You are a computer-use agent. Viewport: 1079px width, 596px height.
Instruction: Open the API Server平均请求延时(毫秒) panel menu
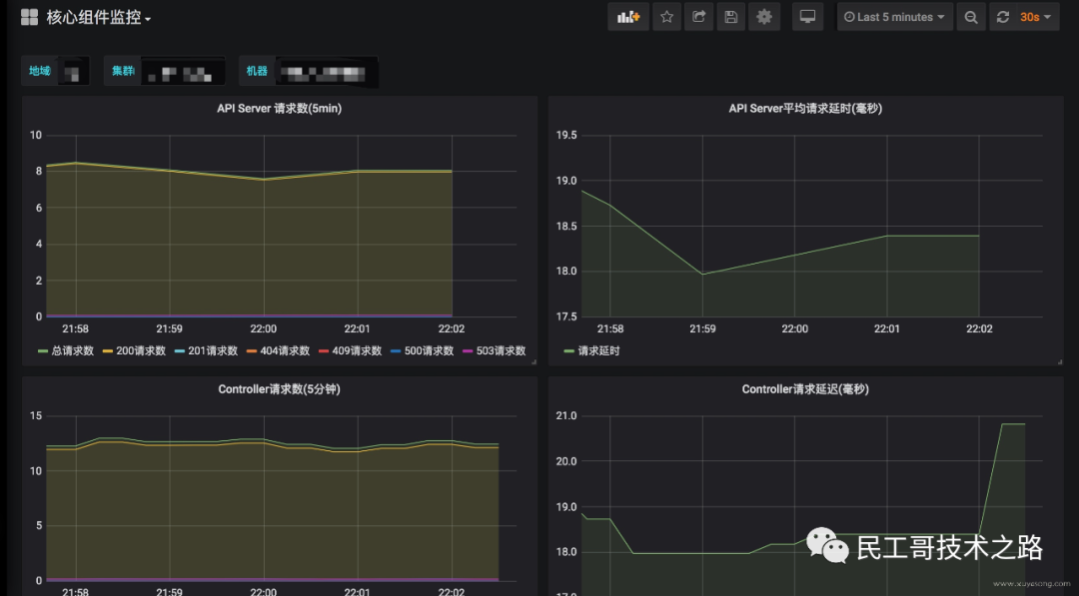[805, 109]
